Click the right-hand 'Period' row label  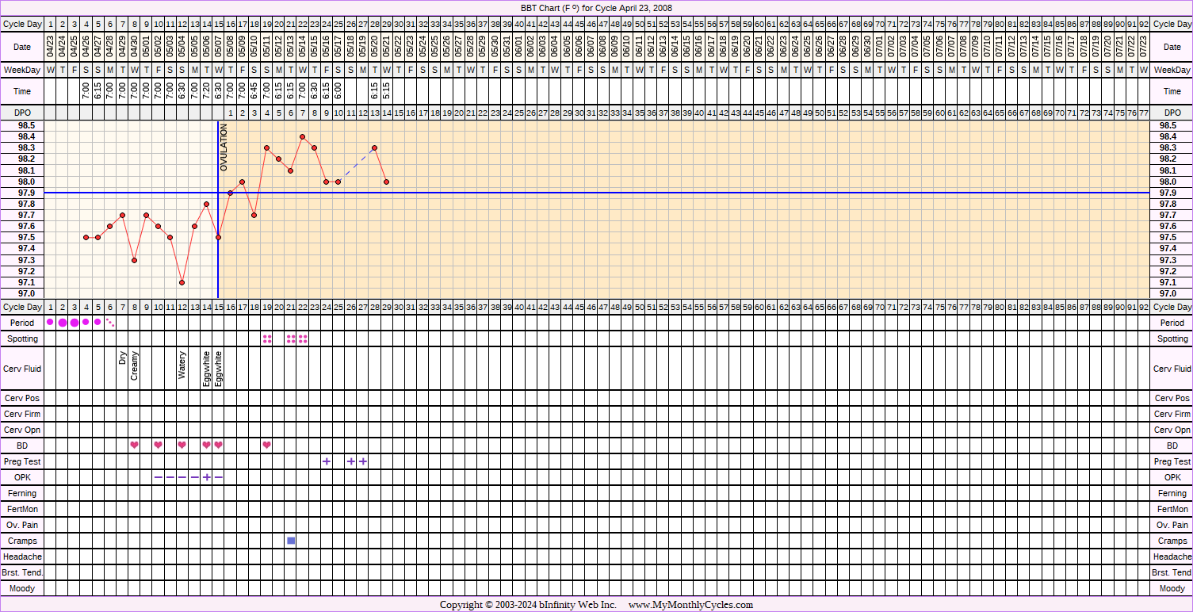click(x=1172, y=323)
